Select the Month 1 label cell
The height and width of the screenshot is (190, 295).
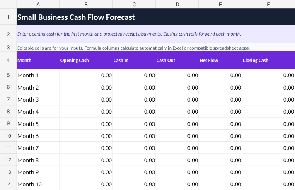tap(38, 75)
